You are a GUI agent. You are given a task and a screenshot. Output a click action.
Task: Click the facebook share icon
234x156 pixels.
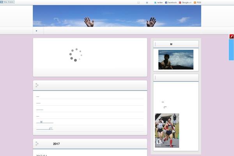[166, 3]
